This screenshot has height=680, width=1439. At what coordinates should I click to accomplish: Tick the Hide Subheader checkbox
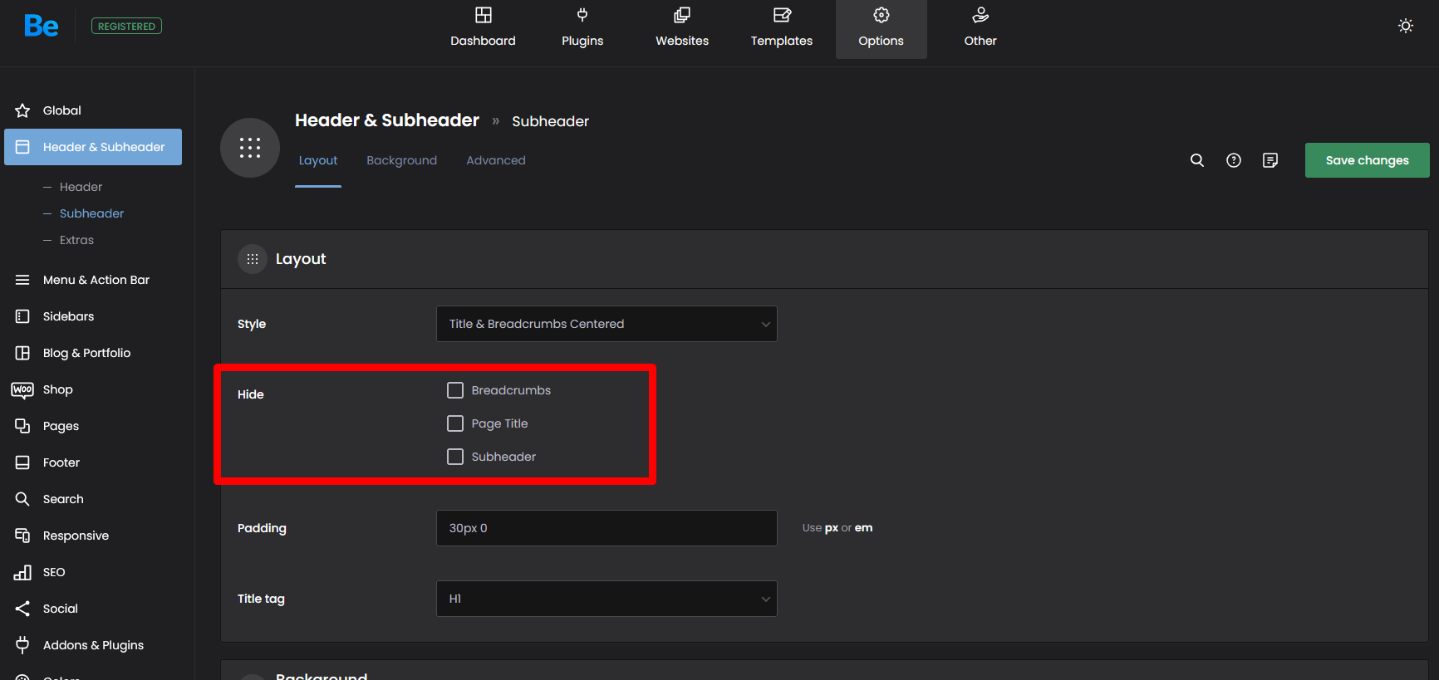455,457
